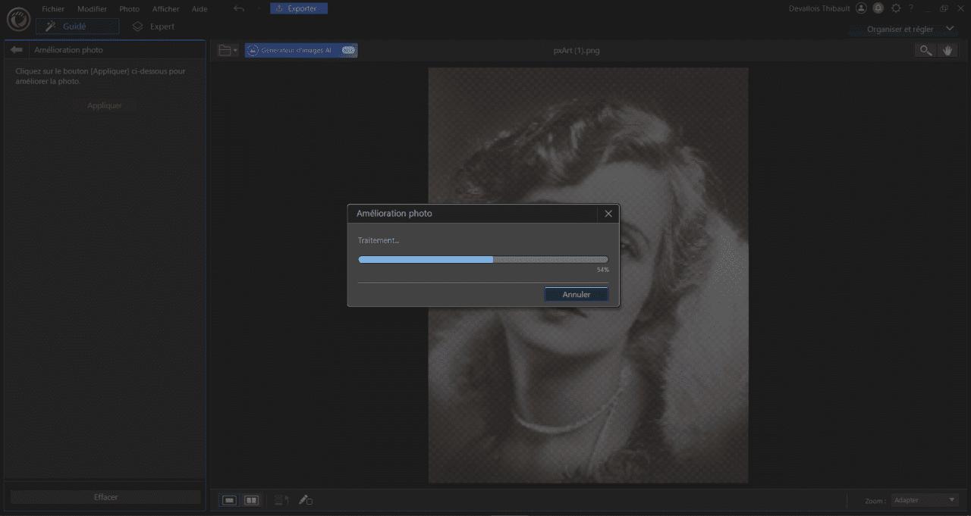Open the Afficher menu
Image resolution: width=971 pixels, height=516 pixels.
click(165, 9)
